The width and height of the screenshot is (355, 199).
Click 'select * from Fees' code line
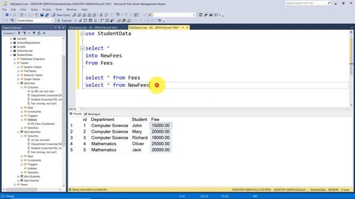pos(113,77)
